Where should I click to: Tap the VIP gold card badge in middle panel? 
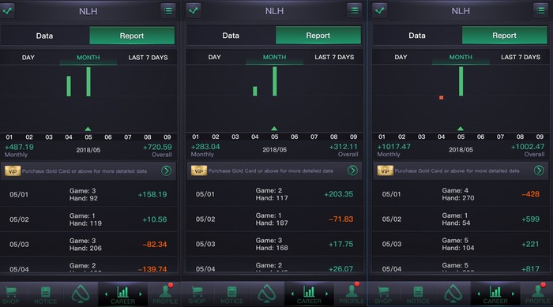pos(198,170)
